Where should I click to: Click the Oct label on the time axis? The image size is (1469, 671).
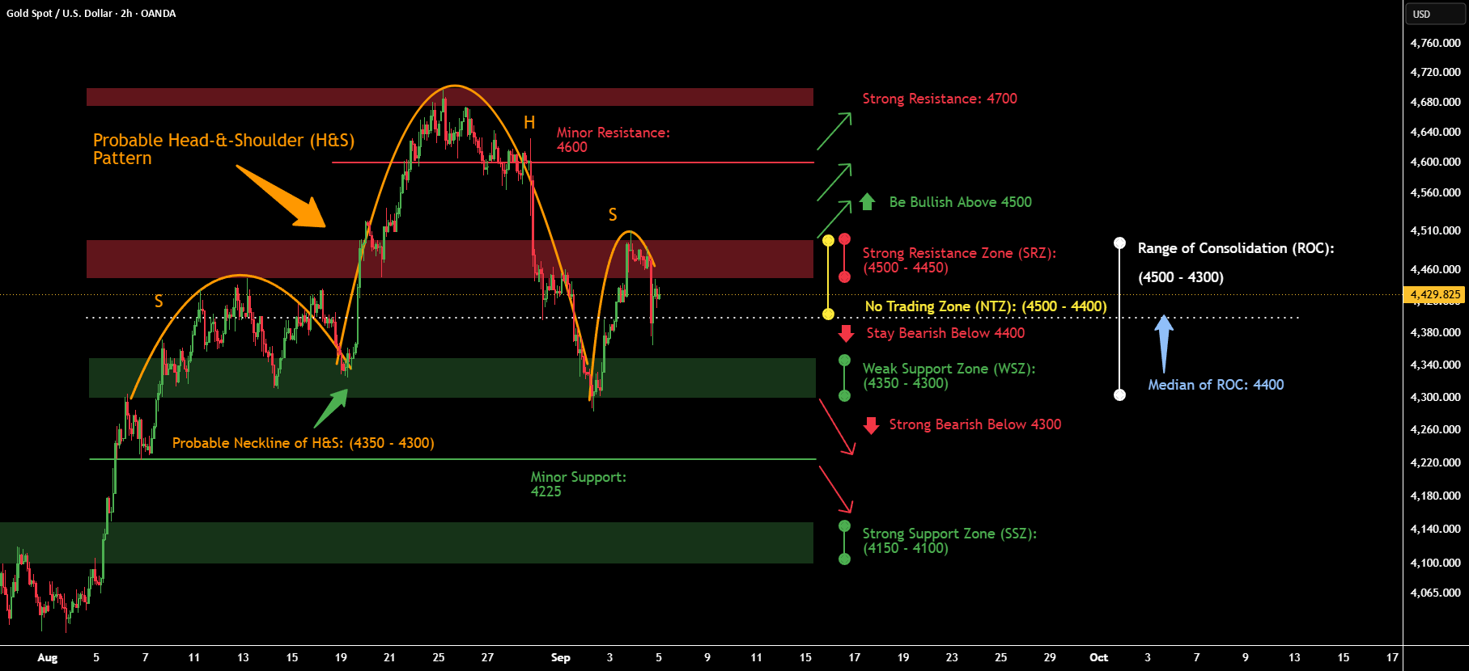point(1098,657)
